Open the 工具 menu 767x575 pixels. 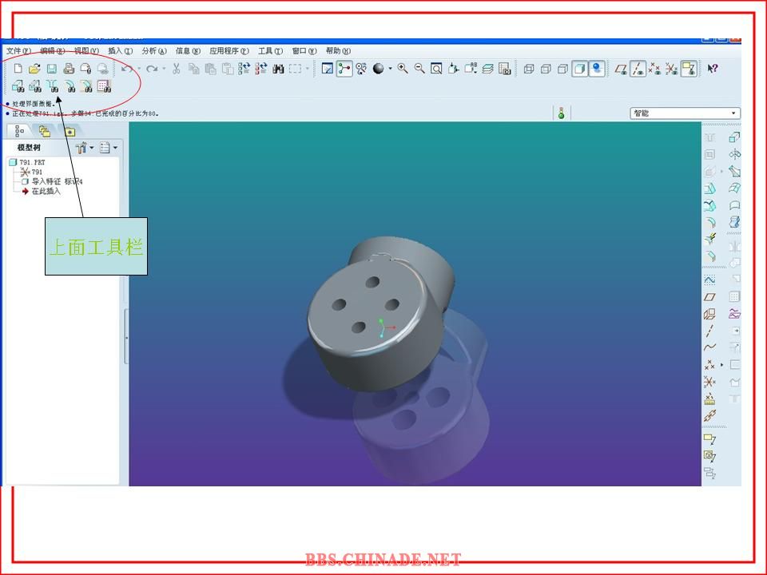tap(271, 51)
